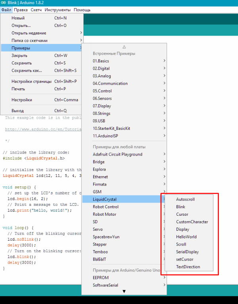Select the LiquidCrystal library entry
The height and width of the screenshot is (304, 238).
(x=124, y=199)
